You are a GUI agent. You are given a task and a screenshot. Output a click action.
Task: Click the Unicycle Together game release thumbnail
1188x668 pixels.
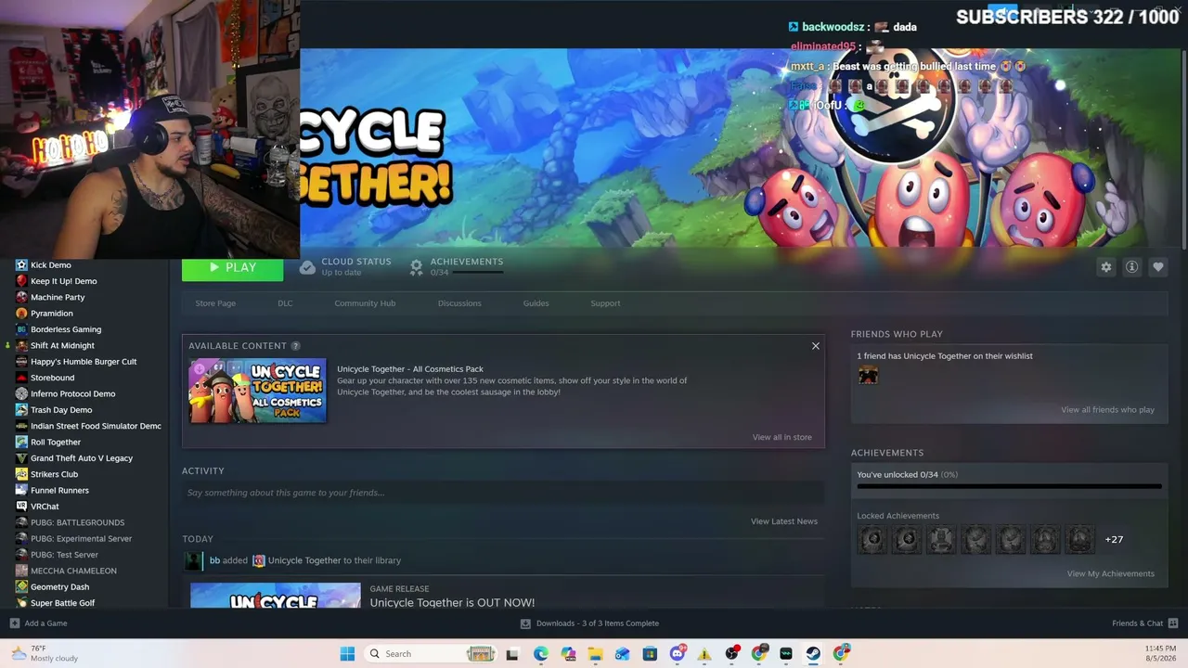(276, 596)
